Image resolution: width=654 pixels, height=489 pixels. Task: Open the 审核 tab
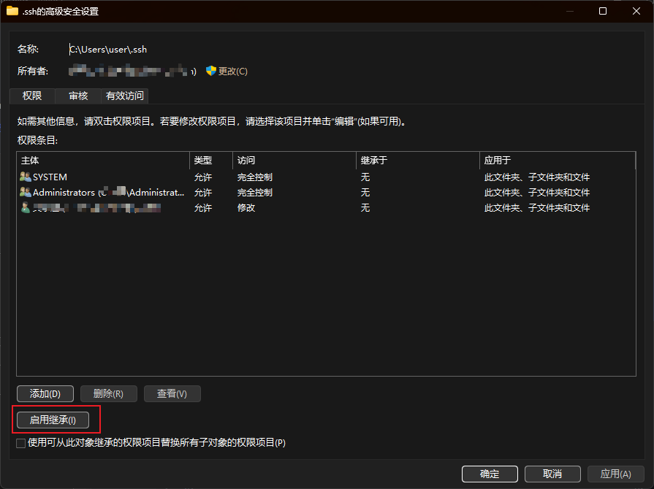pos(78,96)
